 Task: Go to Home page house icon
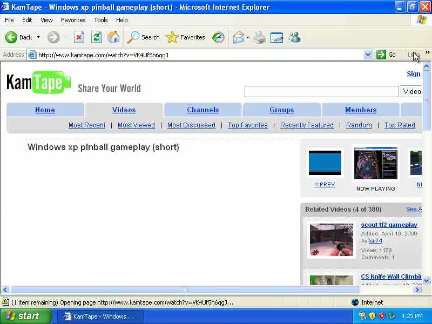point(113,37)
